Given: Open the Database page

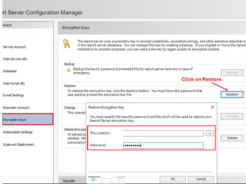Looking at the screenshot, I should (x=10, y=71).
